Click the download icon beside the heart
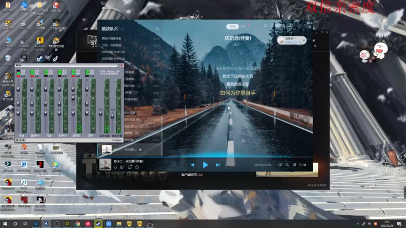Image resolution: width=406 pixels, height=228 pixels. pyautogui.click(x=122, y=167)
